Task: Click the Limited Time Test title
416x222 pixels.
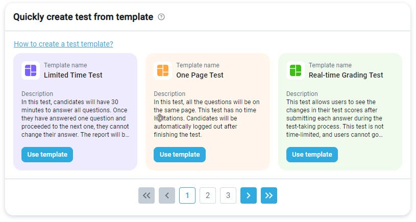Action: coord(73,75)
